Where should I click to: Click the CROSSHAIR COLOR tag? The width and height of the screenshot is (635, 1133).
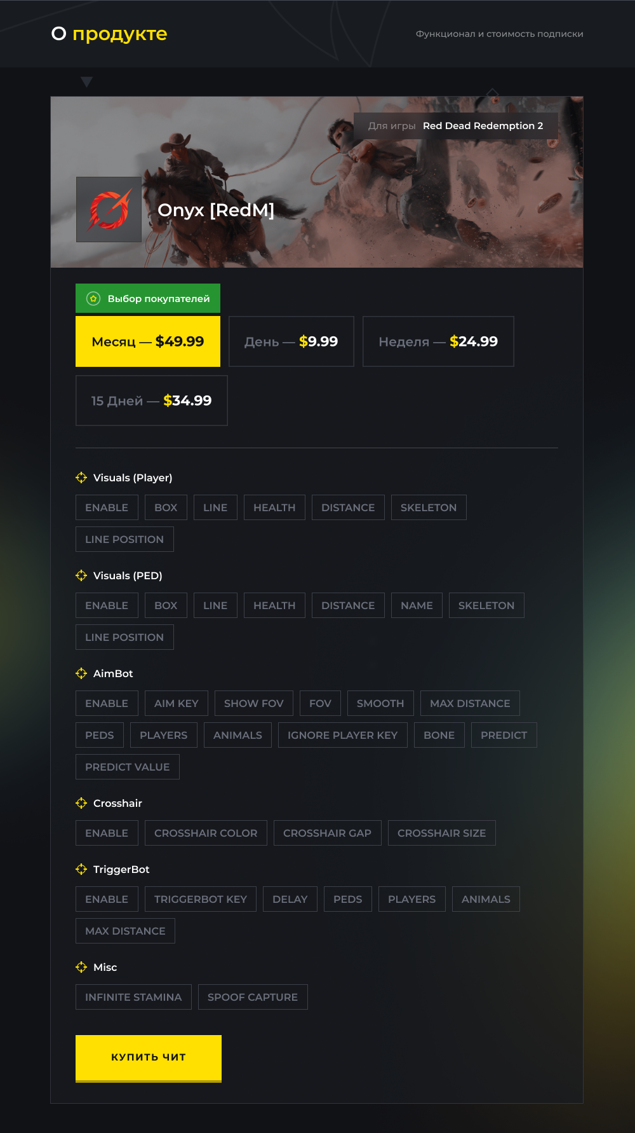[x=206, y=833]
